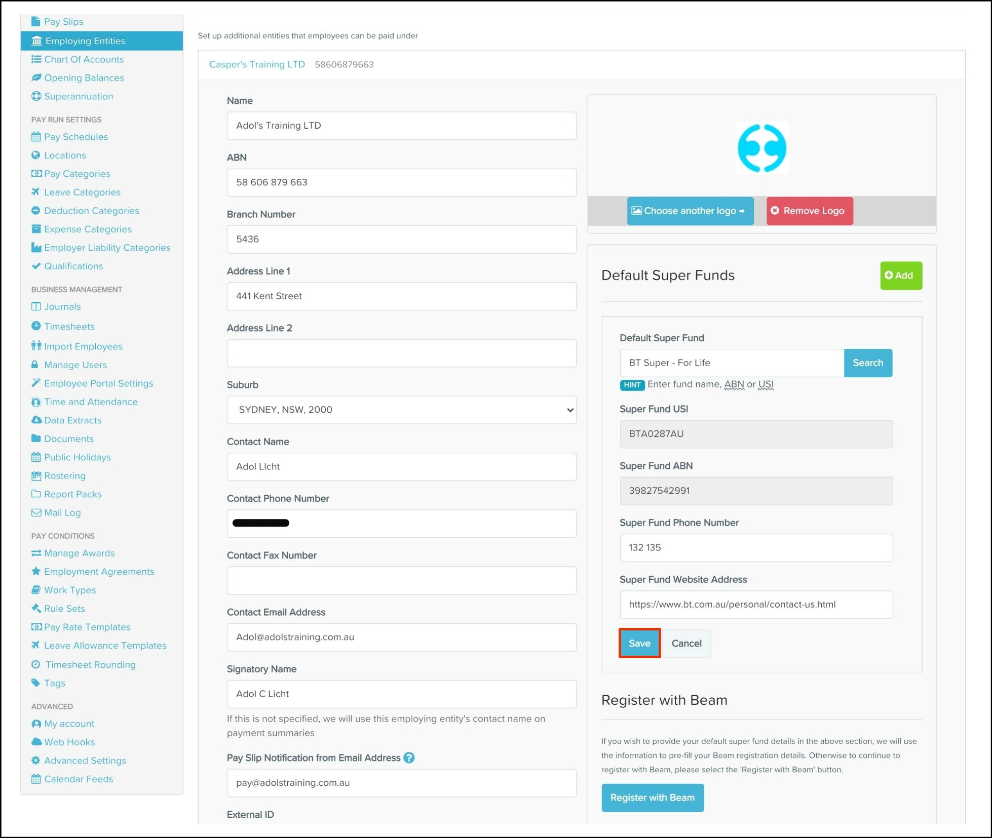
Task: Click into the Address Line 2 field
Action: pos(401,353)
